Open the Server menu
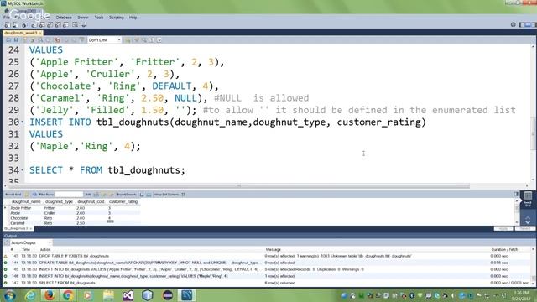This screenshot has height=302, width=537. pyautogui.click(x=83, y=17)
